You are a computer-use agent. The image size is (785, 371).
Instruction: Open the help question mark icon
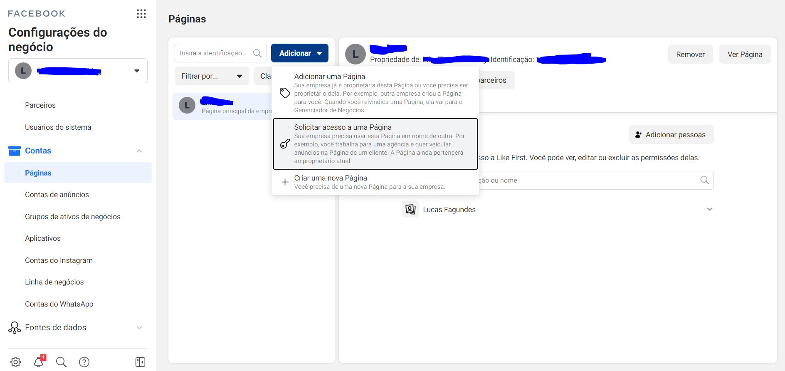click(84, 362)
